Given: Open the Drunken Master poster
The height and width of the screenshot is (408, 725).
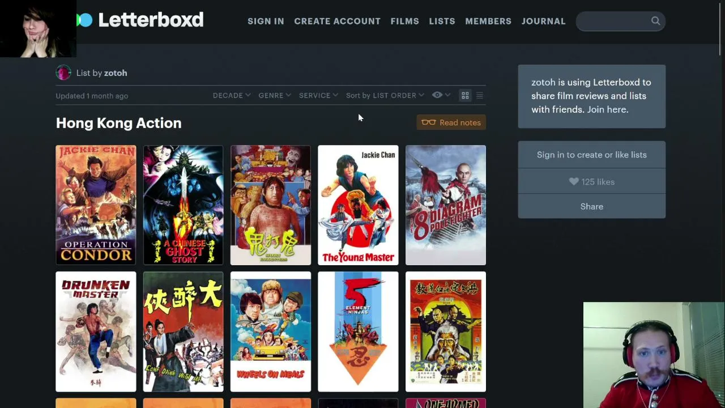Looking at the screenshot, I should click(96, 331).
